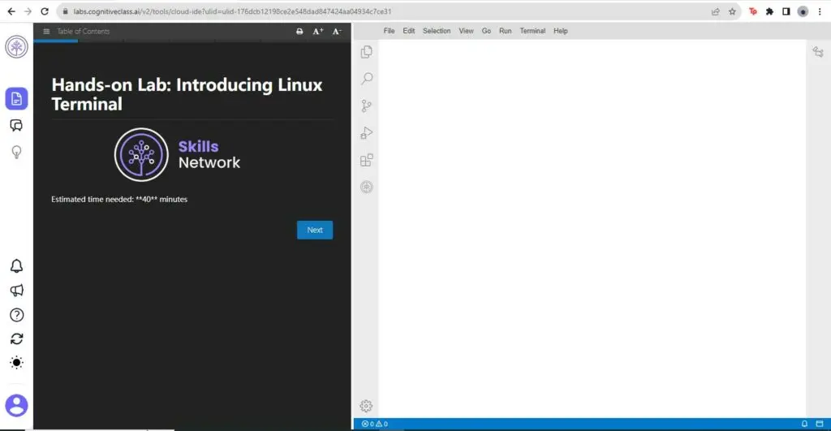Open Skills Network toolbox icon in IDE sidebar
The height and width of the screenshot is (431, 831).
tap(366, 187)
